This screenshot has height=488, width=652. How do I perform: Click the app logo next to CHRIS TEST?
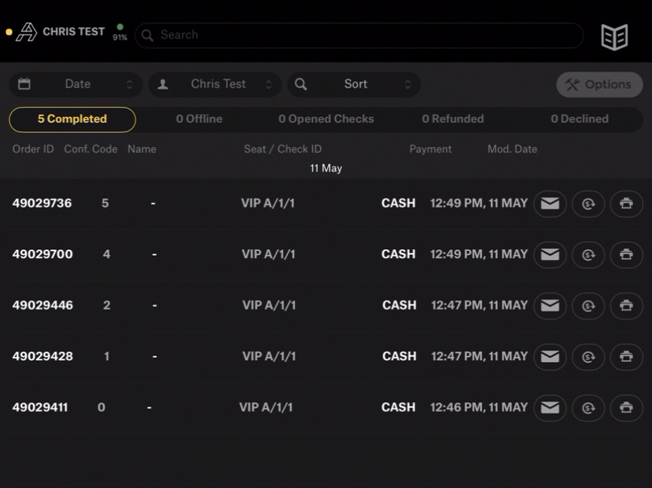coord(27,32)
